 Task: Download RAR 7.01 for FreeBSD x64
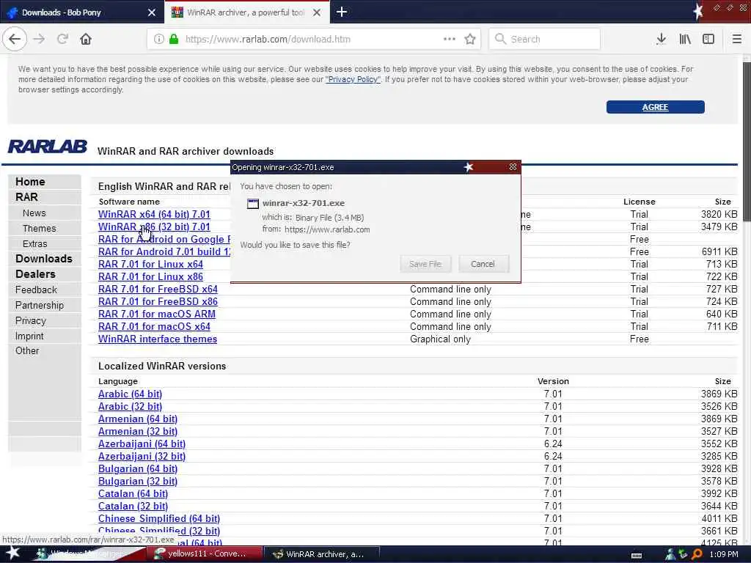tap(158, 289)
